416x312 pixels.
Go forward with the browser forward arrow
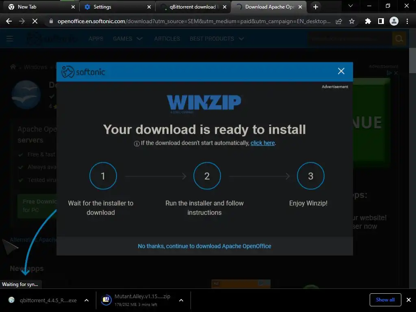point(22,21)
